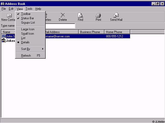Select the John contact card icon
This screenshot has height=123, width=165.
click(x=4, y=36)
